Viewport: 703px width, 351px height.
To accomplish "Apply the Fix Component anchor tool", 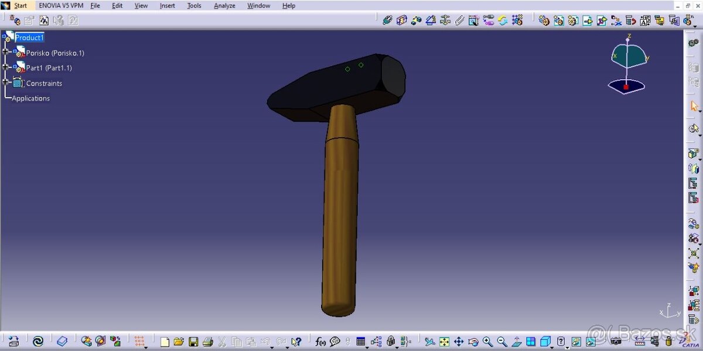I will tap(444, 20).
